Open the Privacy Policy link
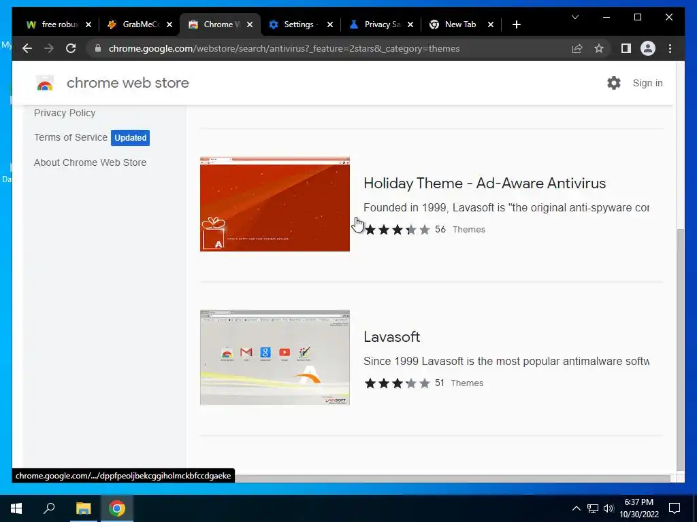697x522 pixels. pyautogui.click(x=65, y=113)
